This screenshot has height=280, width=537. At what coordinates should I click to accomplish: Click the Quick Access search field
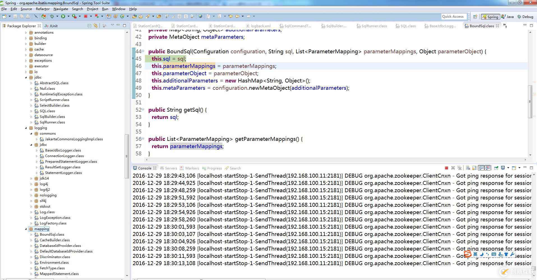(454, 17)
